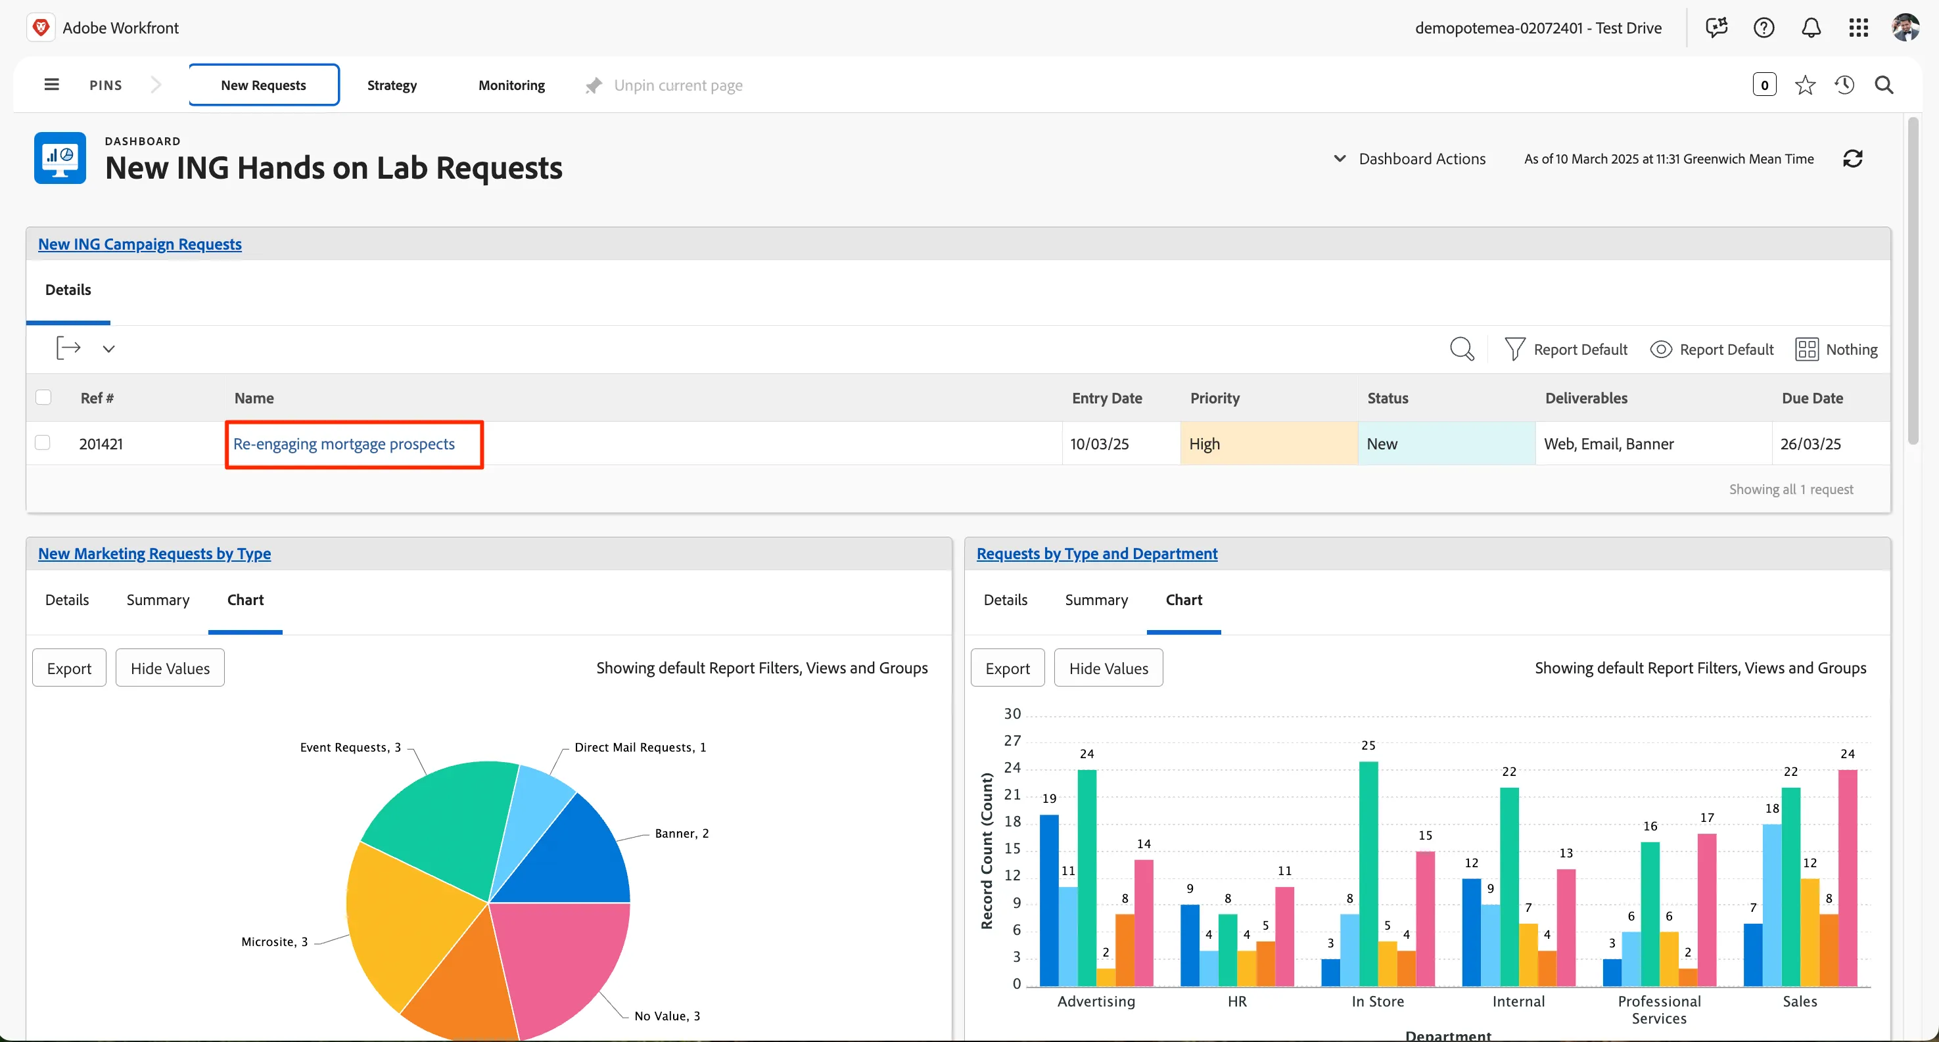Open the apps grid switcher
This screenshot has width=1939, height=1042.
tap(1858, 28)
